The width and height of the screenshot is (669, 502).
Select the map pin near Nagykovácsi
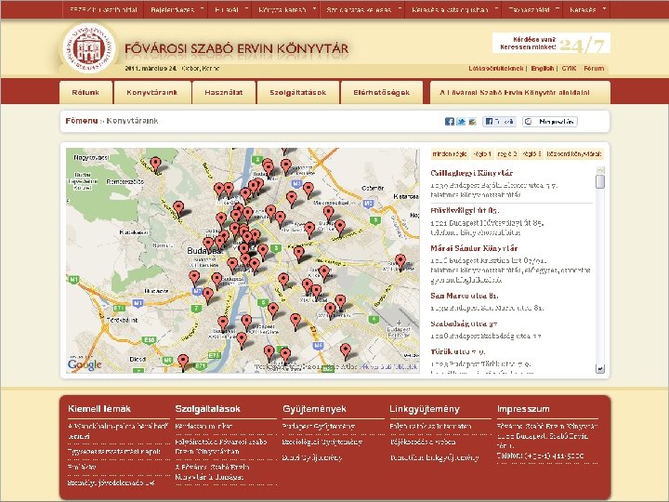coord(156,165)
